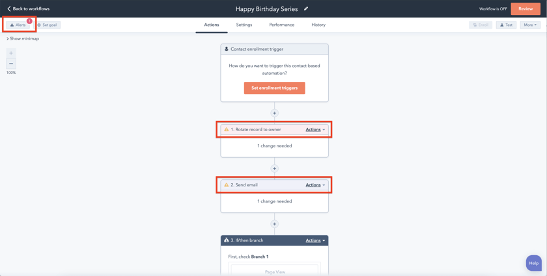Open Actions dropdown for If/then branch
Image resolution: width=547 pixels, height=276 pixels.
click(x=315, y=240)
